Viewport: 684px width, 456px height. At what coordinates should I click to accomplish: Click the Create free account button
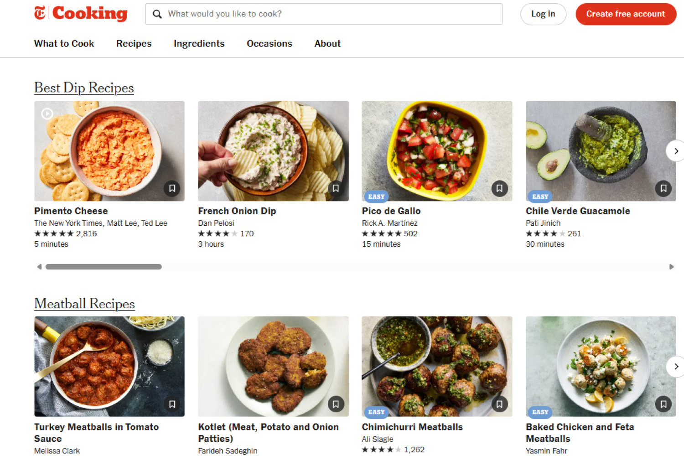[x=625, y=14]
